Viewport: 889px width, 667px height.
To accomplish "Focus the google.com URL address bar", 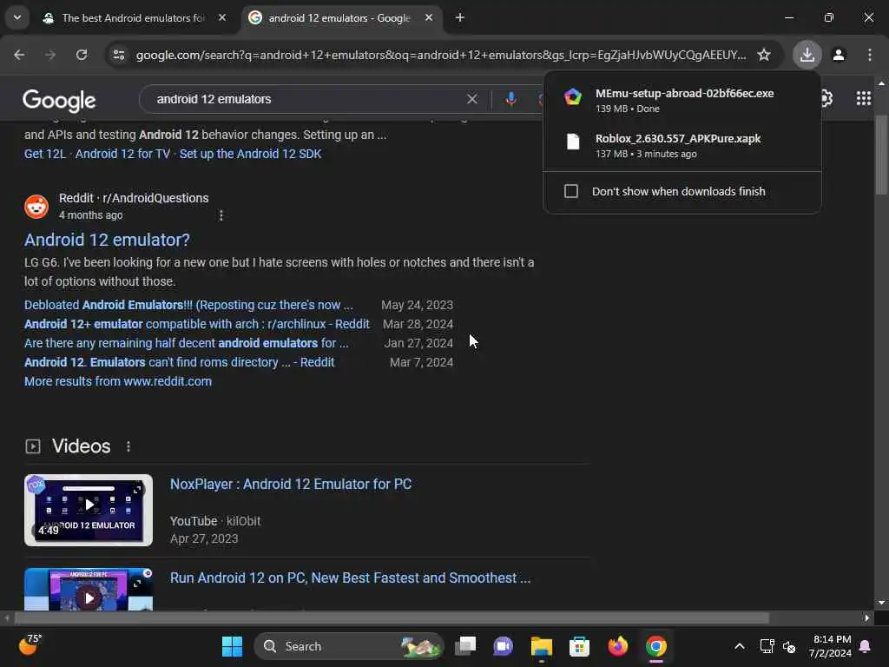I will [440, 55].
